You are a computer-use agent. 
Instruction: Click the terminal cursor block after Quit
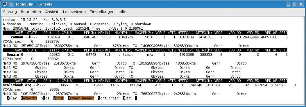(x=136, y=98)
